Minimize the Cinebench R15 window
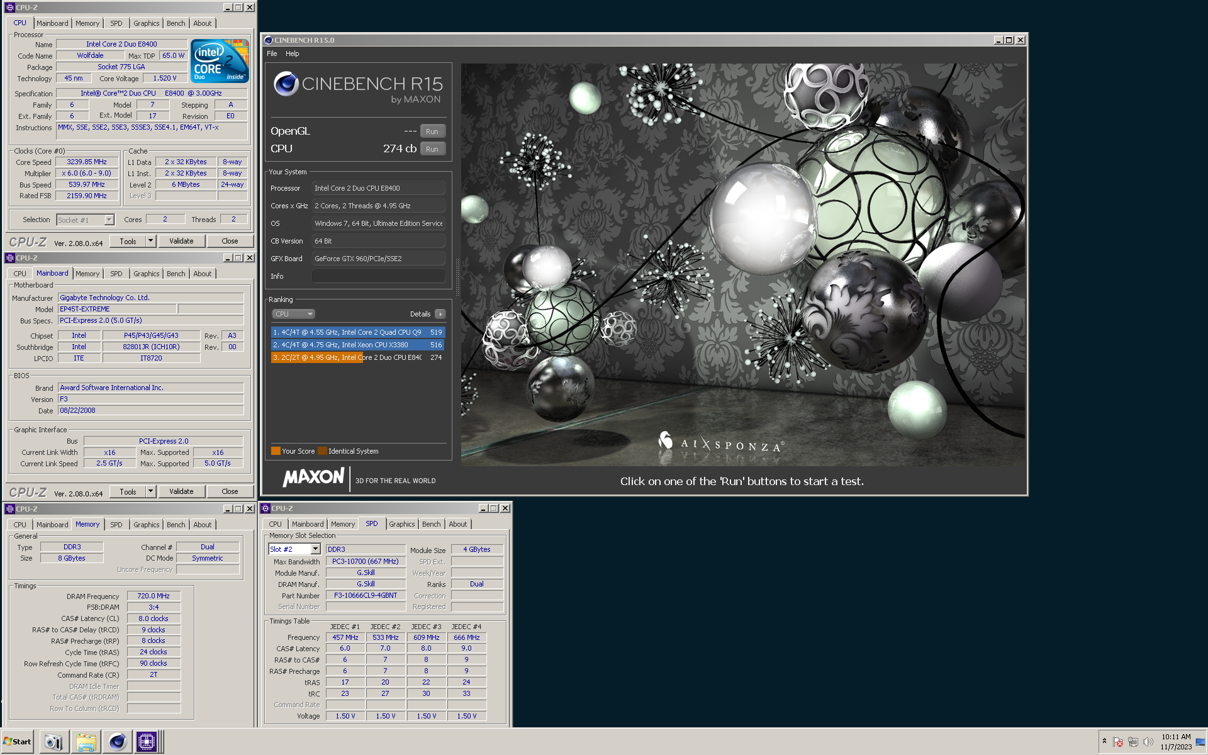Image resolution: width=1208 pixels, height=755 pixels. point(998,40)
